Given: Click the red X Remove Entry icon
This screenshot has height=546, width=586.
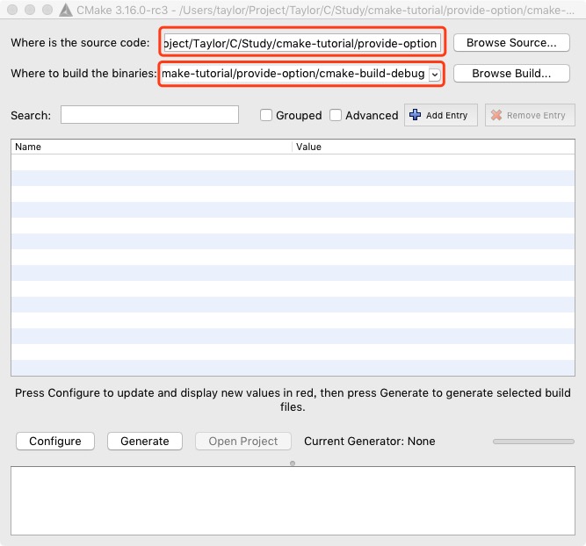Looking at the screenshot, I should tap(496, 115).
